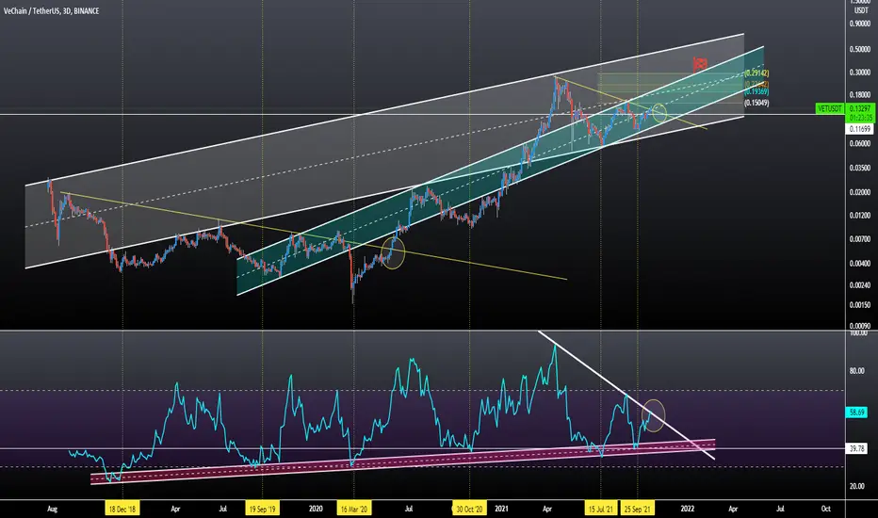Select the 19 Sep '19 date marker
Viewport: 878px width, 518px height.
(263, 509)
